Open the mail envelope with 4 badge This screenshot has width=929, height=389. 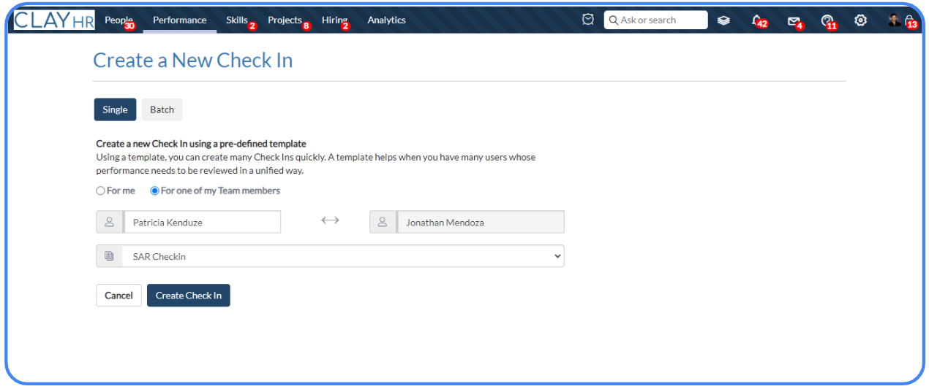pos(794,21)
